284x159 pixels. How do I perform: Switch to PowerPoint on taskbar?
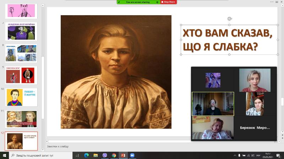click(x=123, y=155)
